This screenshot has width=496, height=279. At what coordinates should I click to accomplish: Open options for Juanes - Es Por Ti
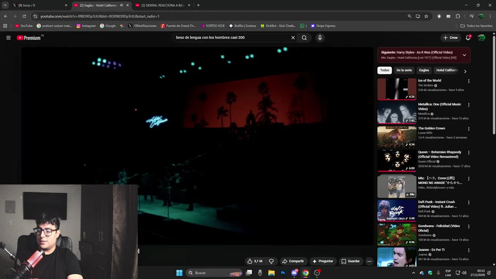point(468,251)
